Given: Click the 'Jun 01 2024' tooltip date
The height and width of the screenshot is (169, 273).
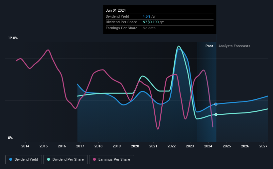Looking at the screenshot, I should 116,10.
